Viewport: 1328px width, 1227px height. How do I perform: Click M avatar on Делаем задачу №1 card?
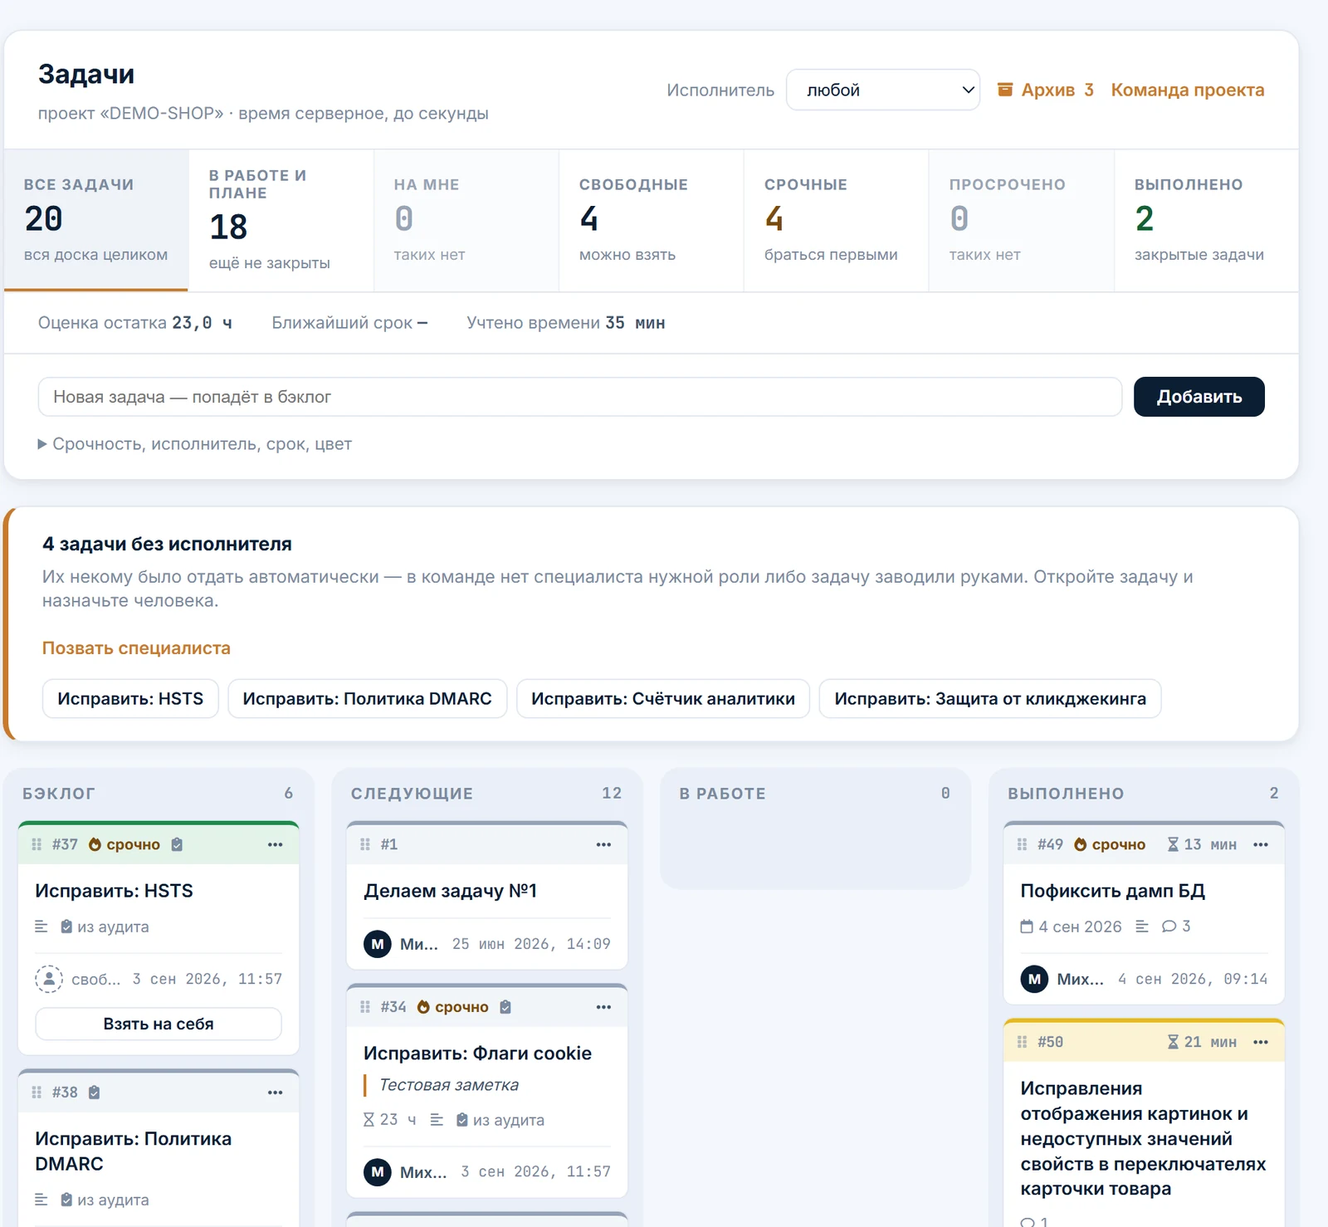[378, 944]
